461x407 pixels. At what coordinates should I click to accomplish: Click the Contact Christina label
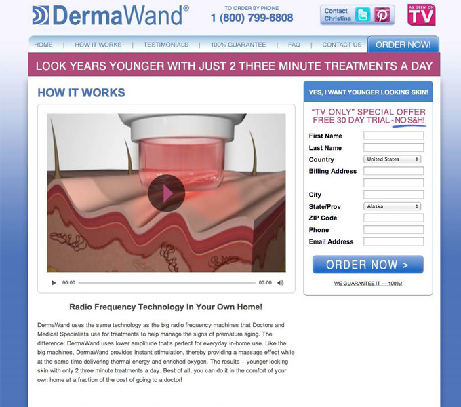(338, 15)
